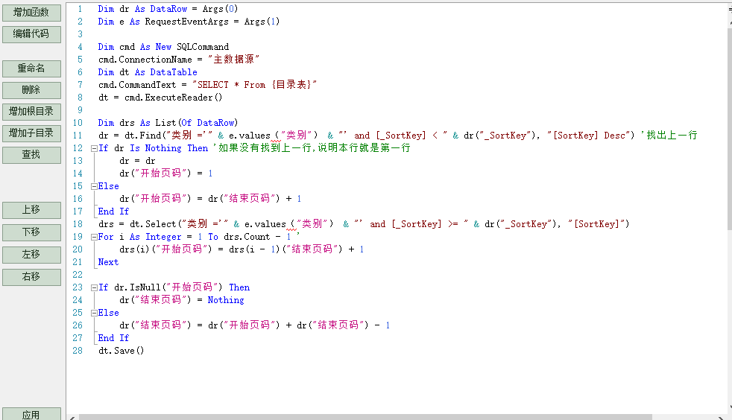The image size is (732, 420).
Task: Move item down with 下移
Action: (x=31, y=232)
